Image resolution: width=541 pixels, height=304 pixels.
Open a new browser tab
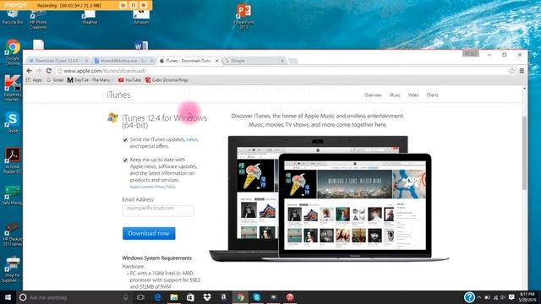[293, 61]
